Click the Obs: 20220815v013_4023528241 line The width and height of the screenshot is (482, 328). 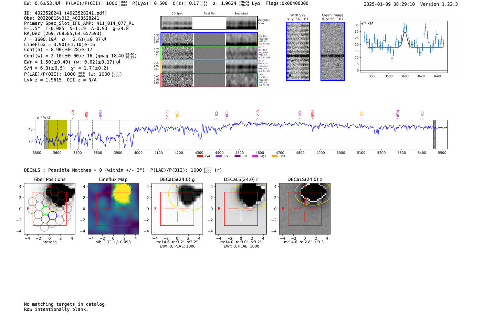[62, 18]
